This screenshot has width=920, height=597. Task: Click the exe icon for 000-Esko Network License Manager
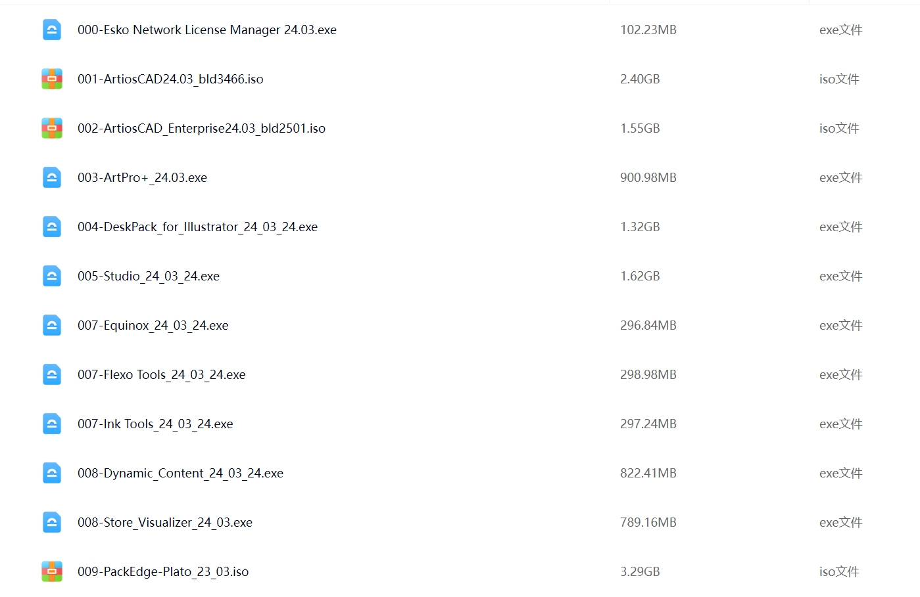pos(52,30)
